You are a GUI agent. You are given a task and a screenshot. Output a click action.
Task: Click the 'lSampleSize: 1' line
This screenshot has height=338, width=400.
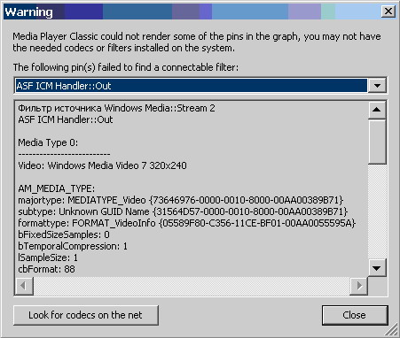coord(48,257)
